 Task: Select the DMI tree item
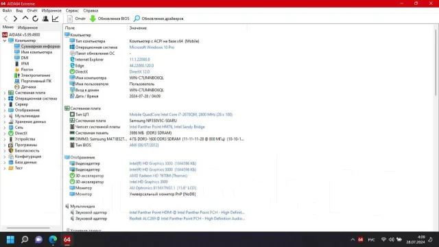coord(21,58)
